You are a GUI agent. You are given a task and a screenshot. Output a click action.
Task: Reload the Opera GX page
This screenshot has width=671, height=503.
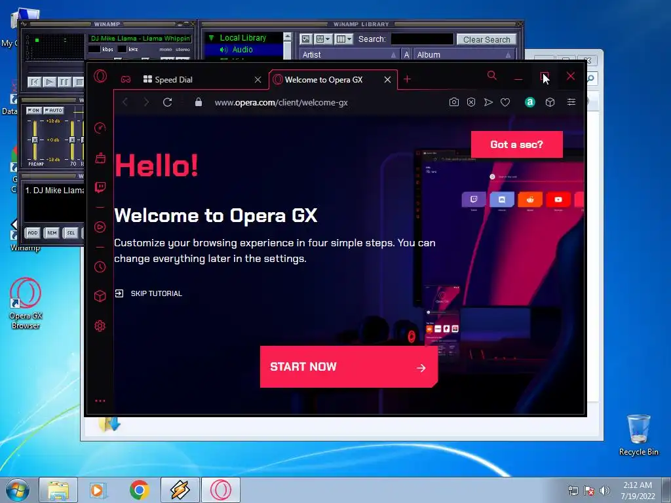pos(167,102)
